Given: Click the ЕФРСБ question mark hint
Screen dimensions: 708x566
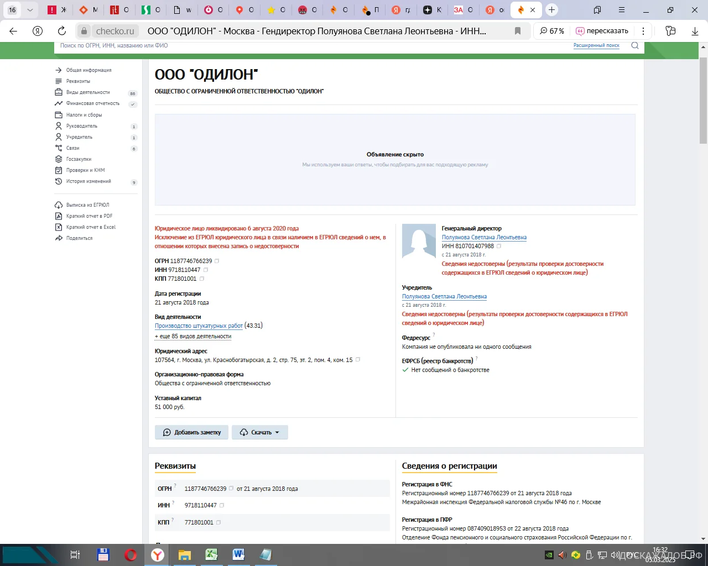Looking at the screenshot, I should (476, 358).
